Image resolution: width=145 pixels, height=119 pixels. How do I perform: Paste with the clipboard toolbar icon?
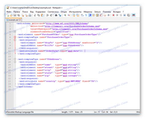(x=42, y=15)
